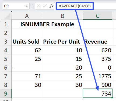Select Price Per Unit cell in row 7
The image size is (116, 101).
coord(62,76)
